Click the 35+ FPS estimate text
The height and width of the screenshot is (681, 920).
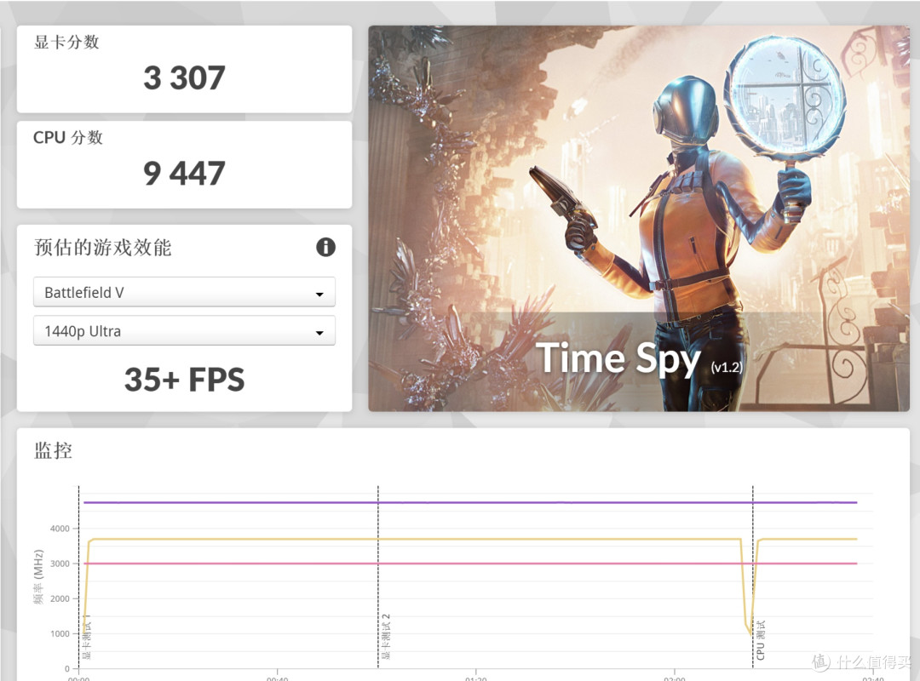point(184,380)
